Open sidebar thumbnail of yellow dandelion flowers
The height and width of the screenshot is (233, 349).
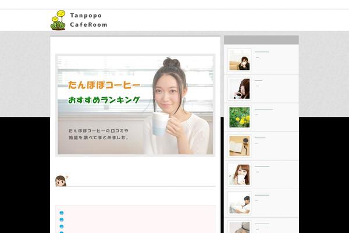coord(240,117)
